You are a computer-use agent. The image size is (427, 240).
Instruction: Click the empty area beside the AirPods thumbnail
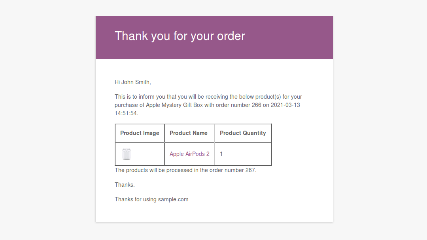(147, 154)
